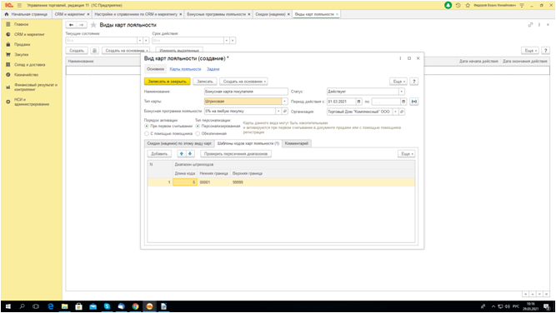Open the main menu hamburger icon
This screenshot has height=313, width=556.
pyautogui.click(x=19, y=5)
